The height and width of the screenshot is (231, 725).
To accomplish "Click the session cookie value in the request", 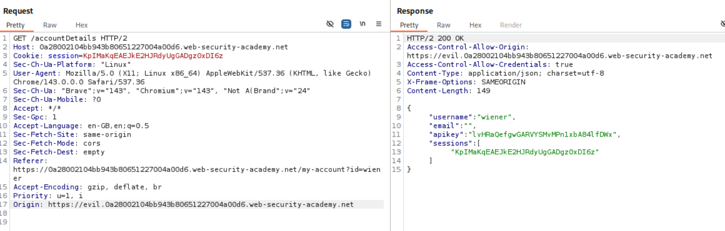I will pos(153,55).
